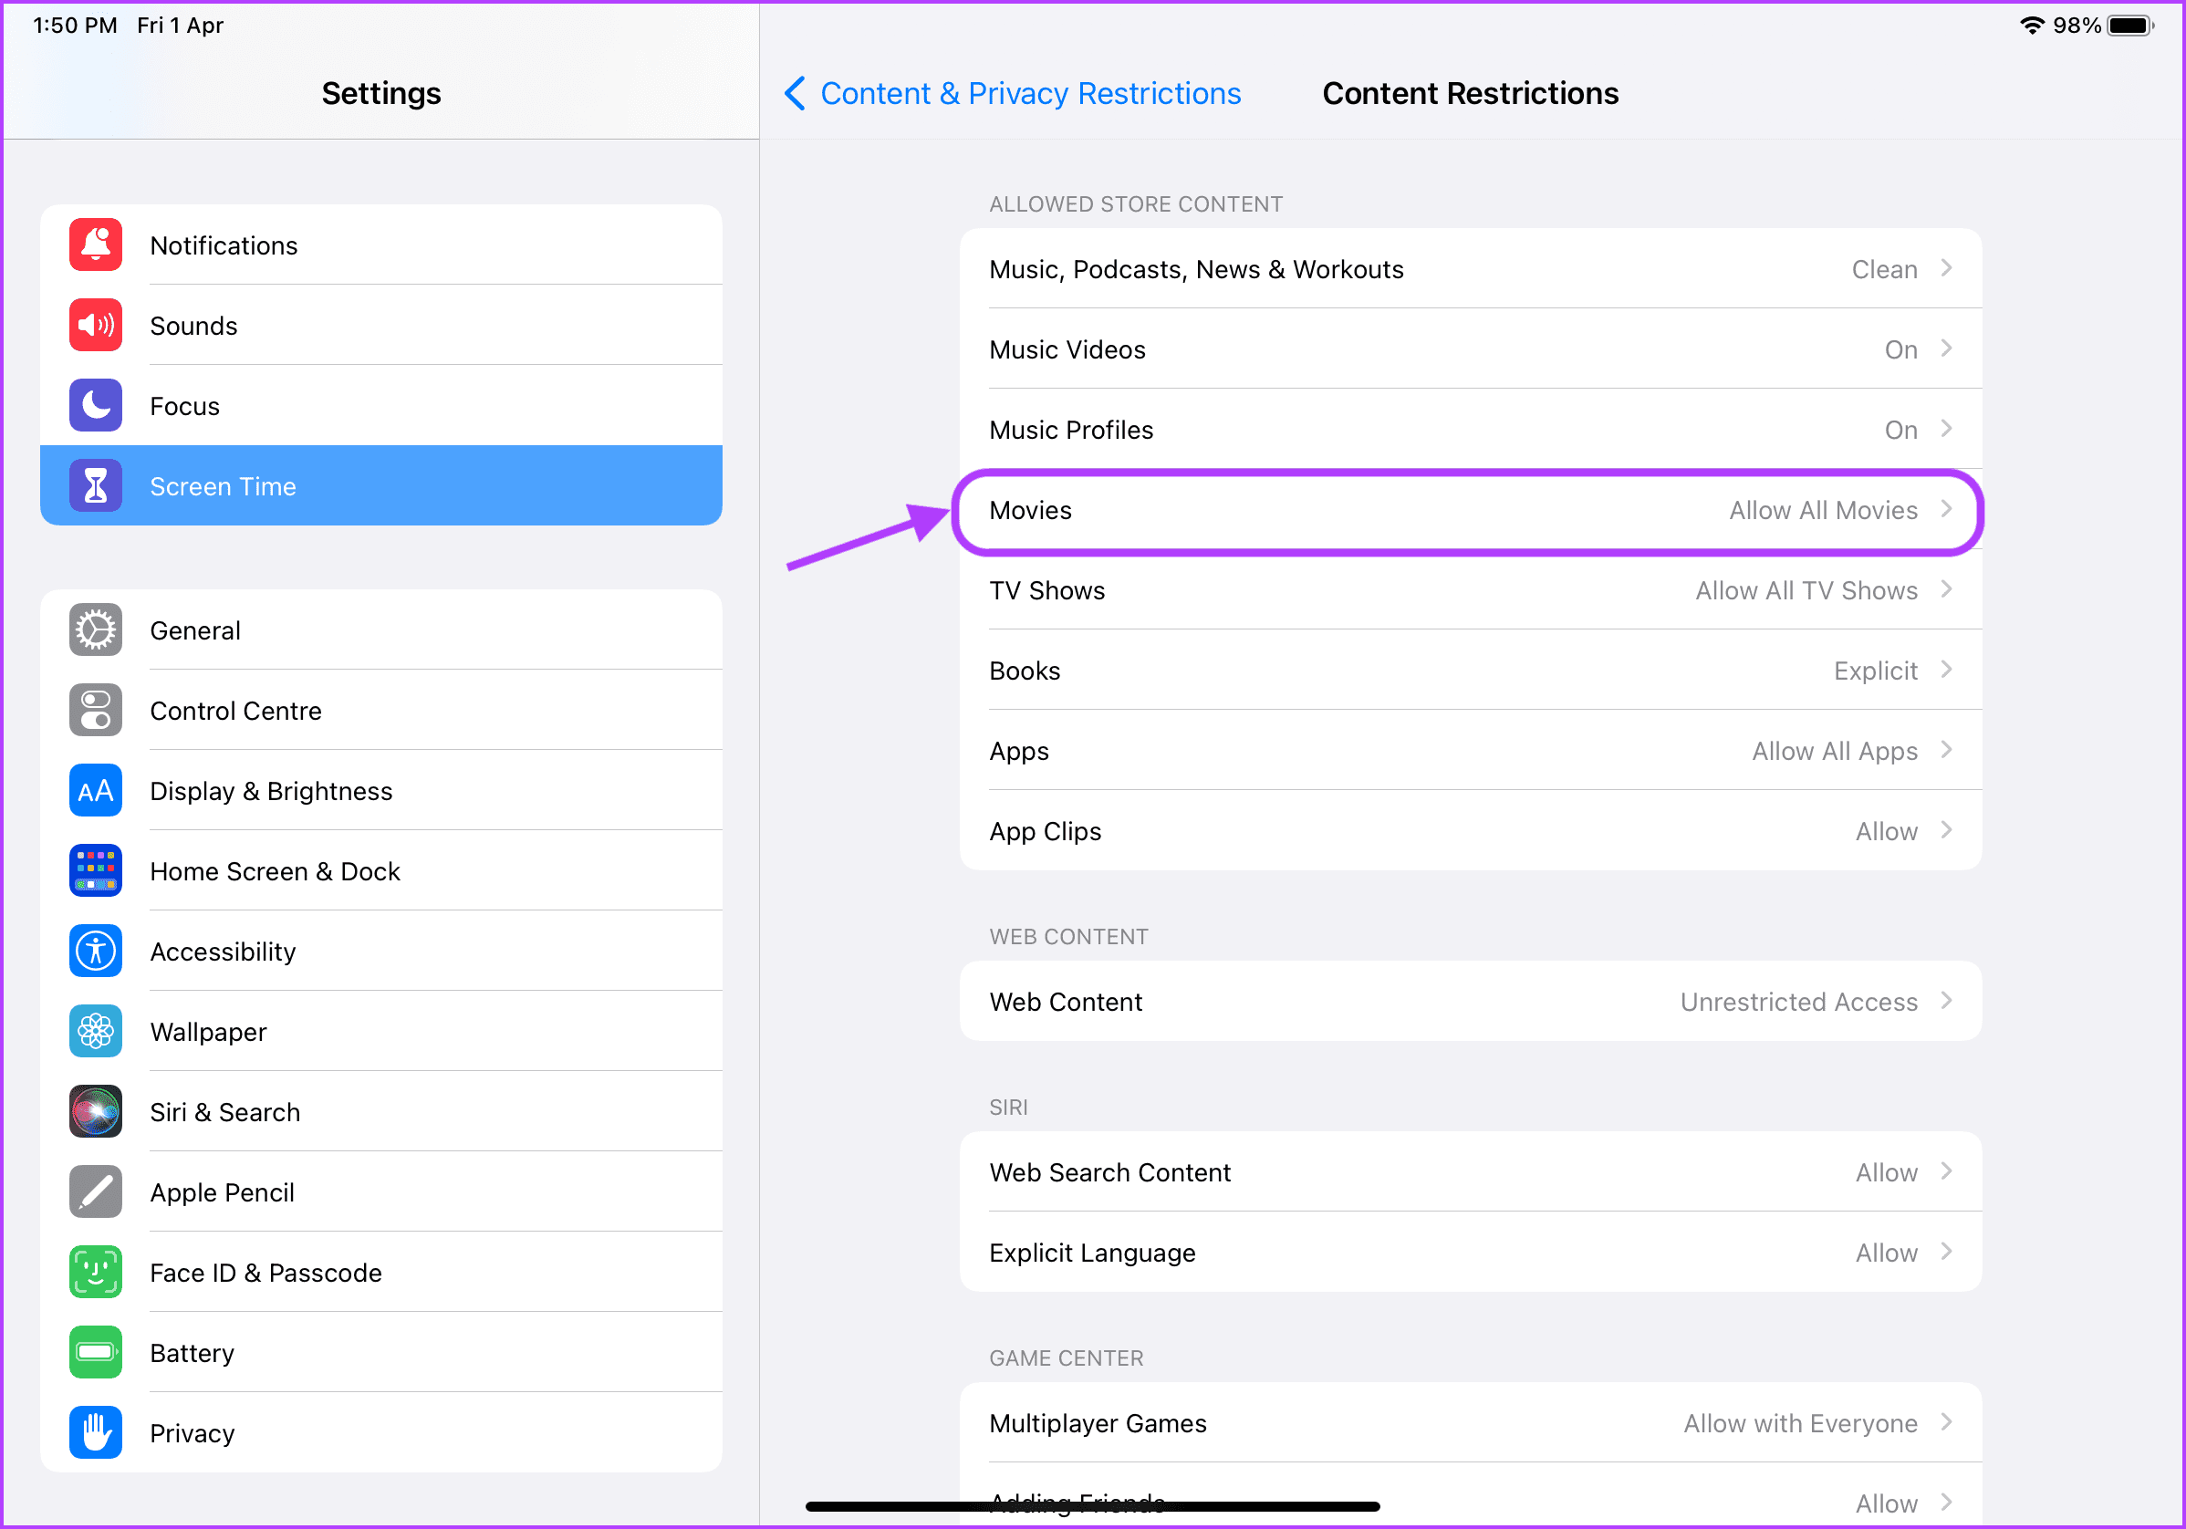
Task: Select Music, Podcasts, News & Workouts option
Action: [1467, 269]
